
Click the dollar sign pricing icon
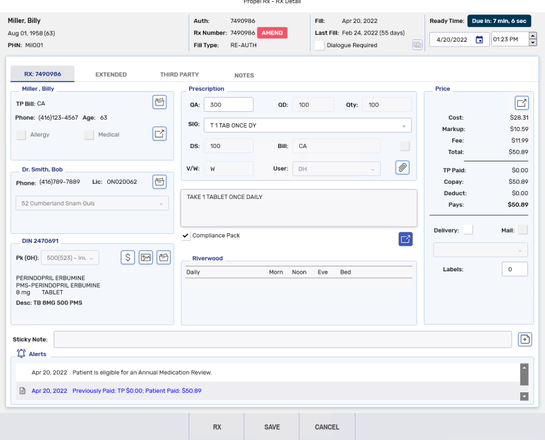127,257
